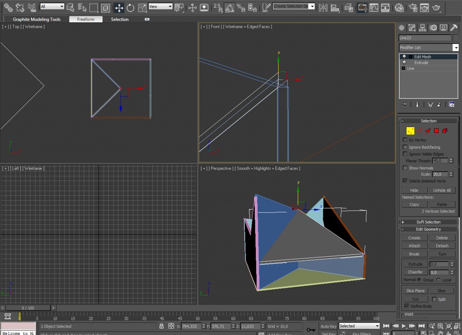Open Select by Name dialog
462x335 pixels.
[x=82, y=8]
